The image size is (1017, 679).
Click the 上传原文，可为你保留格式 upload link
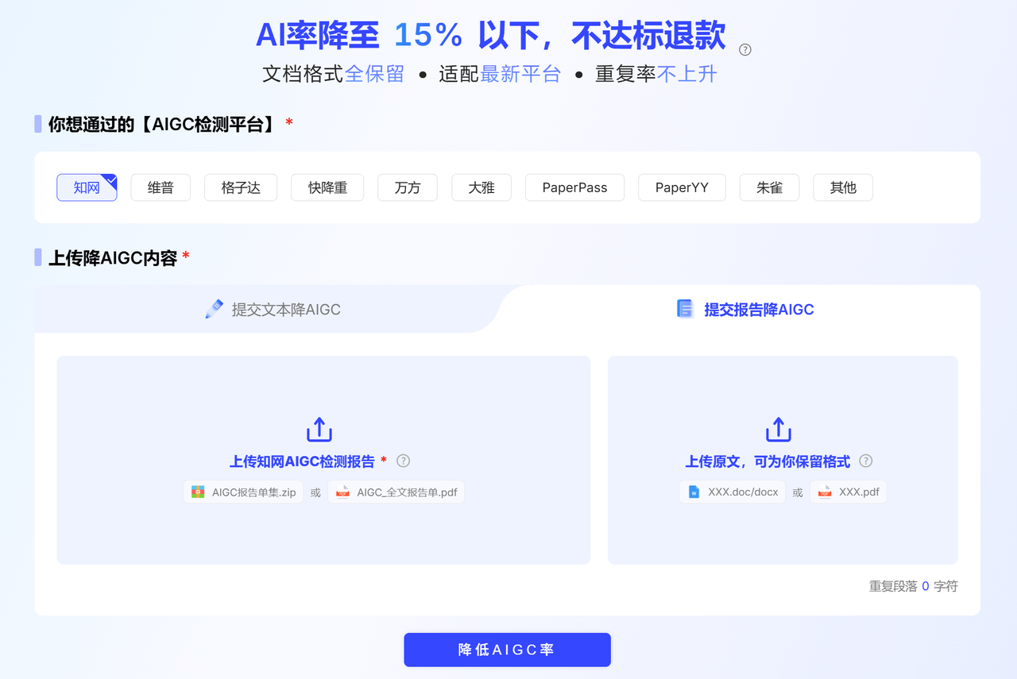click(x=768, y=461)
